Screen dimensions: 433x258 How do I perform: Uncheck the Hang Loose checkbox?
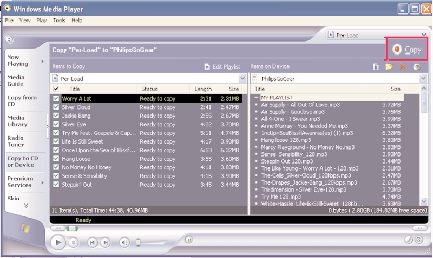[x=56, y=159]
